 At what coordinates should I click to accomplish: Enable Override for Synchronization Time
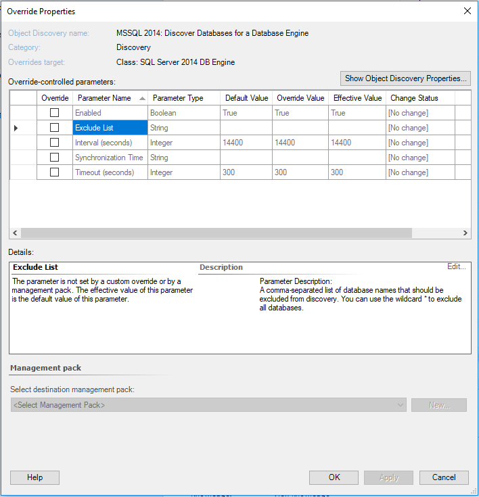point(55,157)
